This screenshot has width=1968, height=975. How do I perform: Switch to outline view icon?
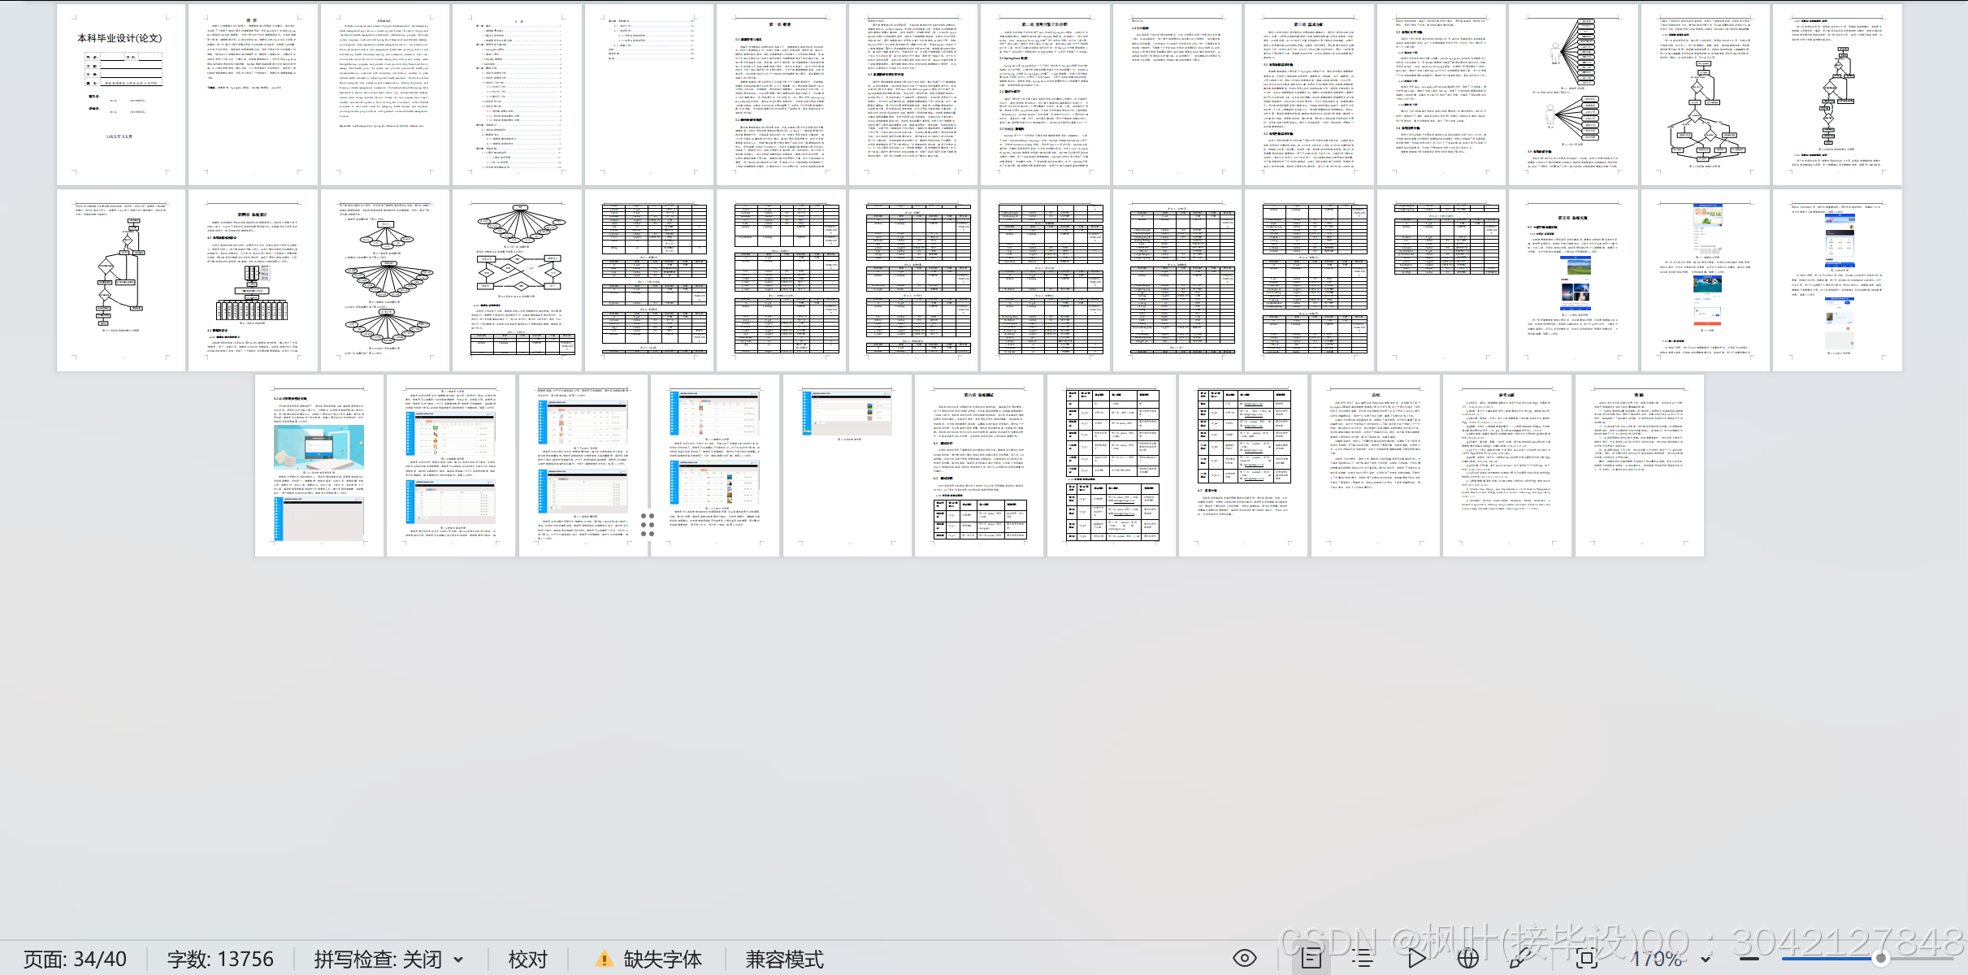pos(1363,959)
